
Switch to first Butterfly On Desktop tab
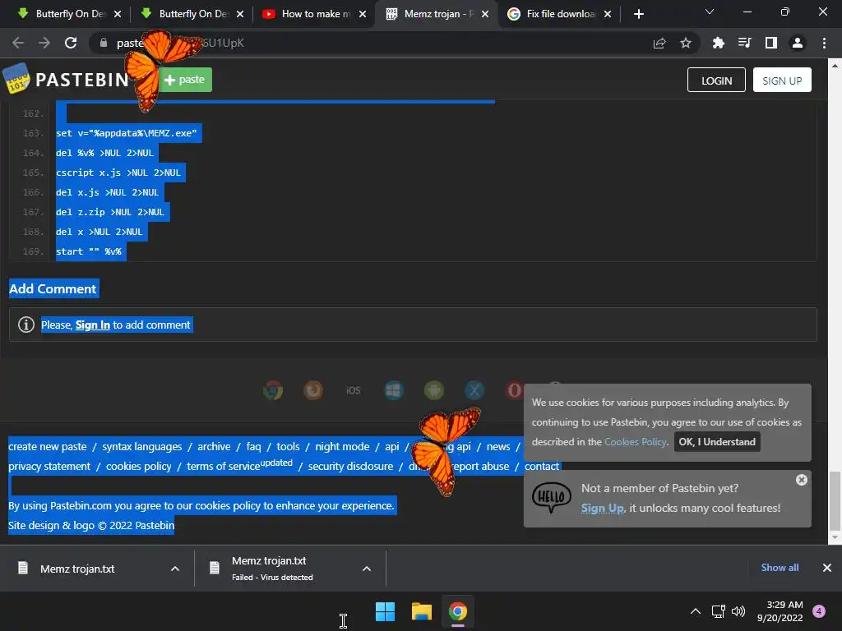(71, 14)
